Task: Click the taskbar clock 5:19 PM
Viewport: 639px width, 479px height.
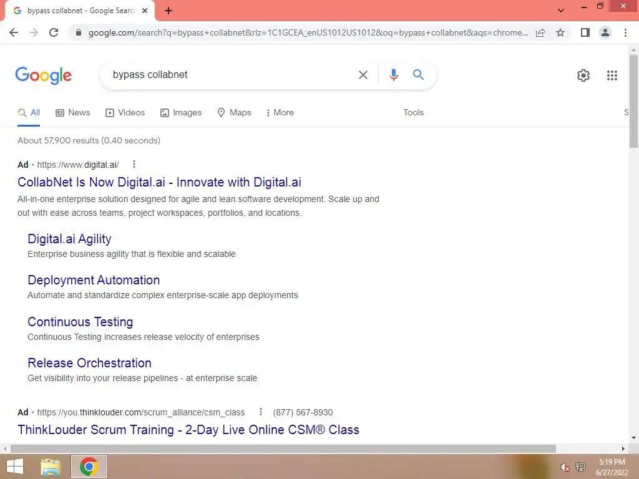Action: point(612,462)
